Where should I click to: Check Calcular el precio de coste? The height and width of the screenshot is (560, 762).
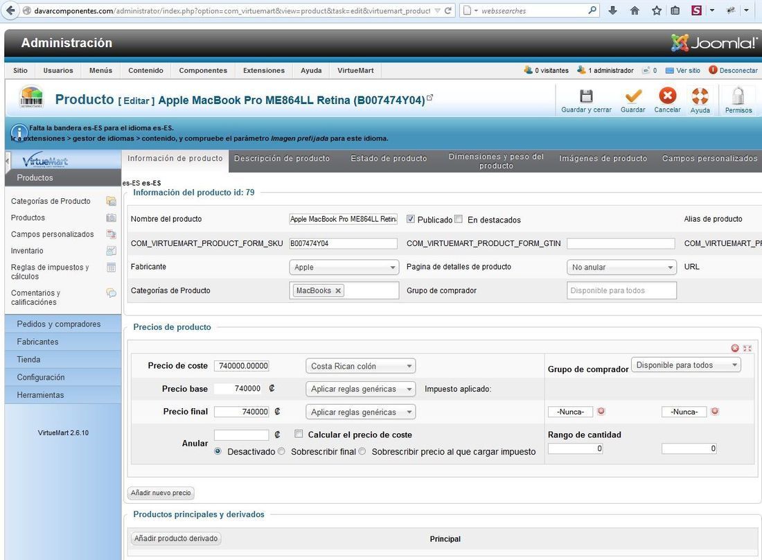pyautogui.click(x=299, y=434)
